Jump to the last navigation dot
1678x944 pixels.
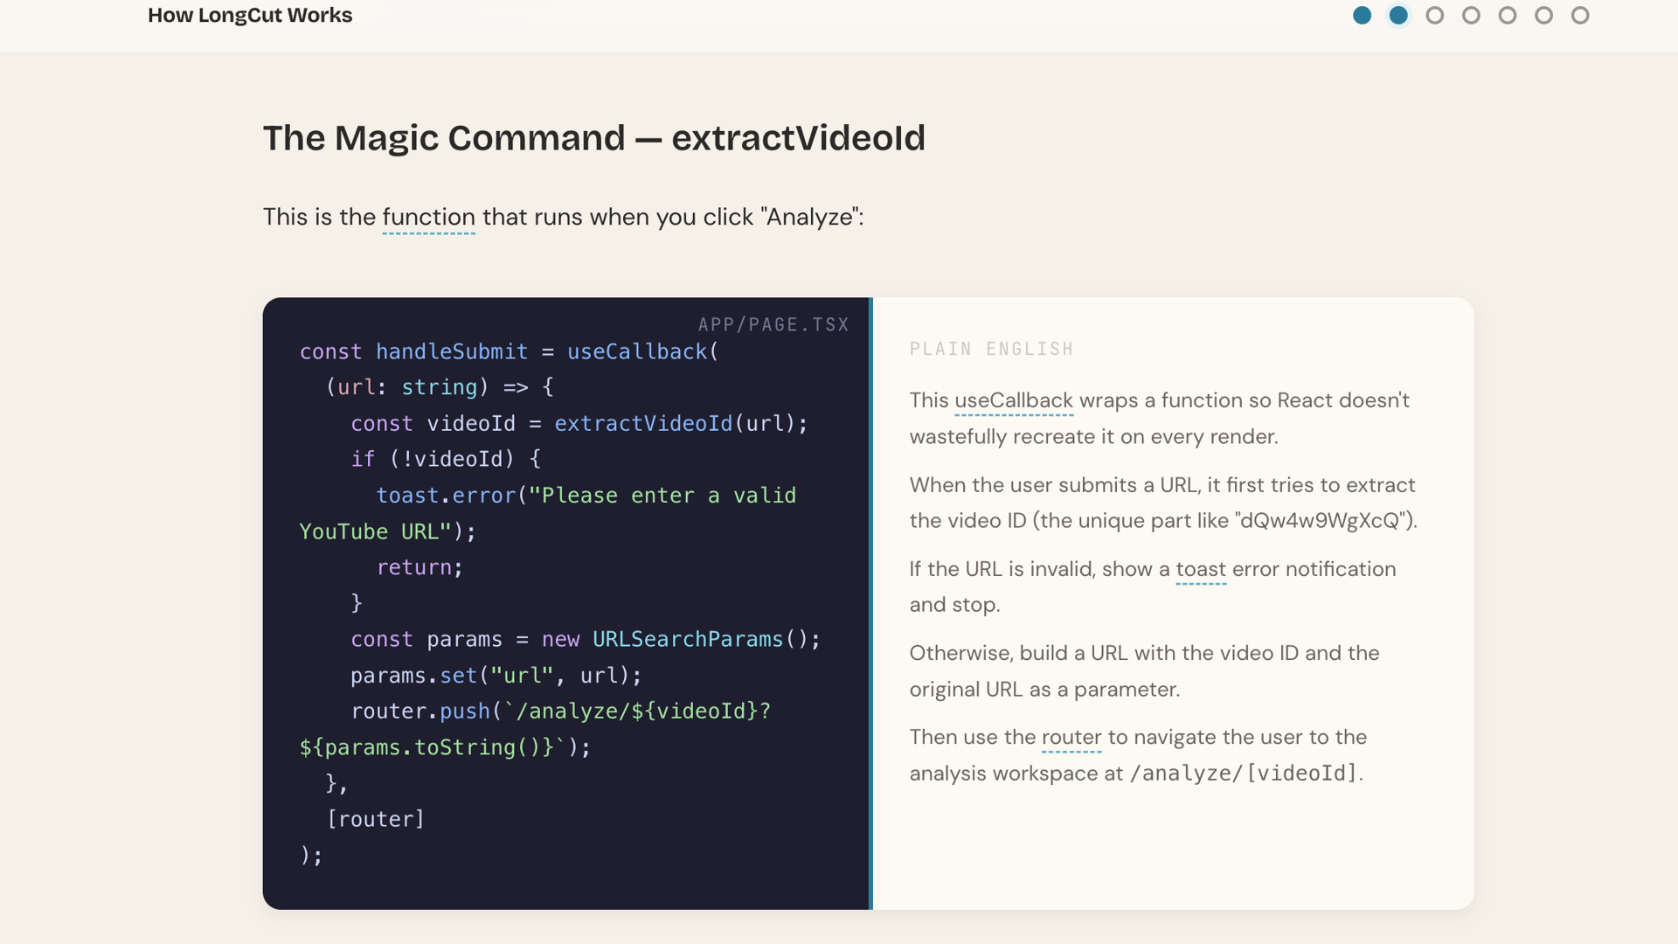pyautogui.click(x=1580, y=15)
